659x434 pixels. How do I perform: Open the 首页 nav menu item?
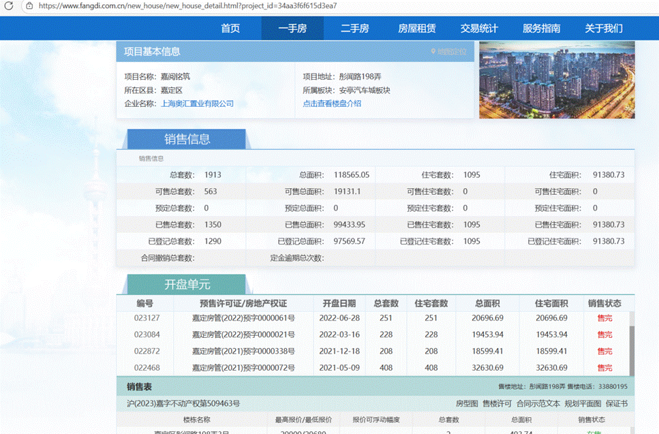pos(230,28)
